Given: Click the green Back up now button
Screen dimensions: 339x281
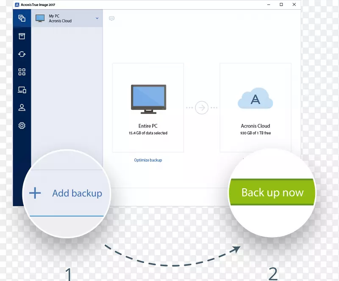Looking at the screenshot, I should click(x=272, y=192).
